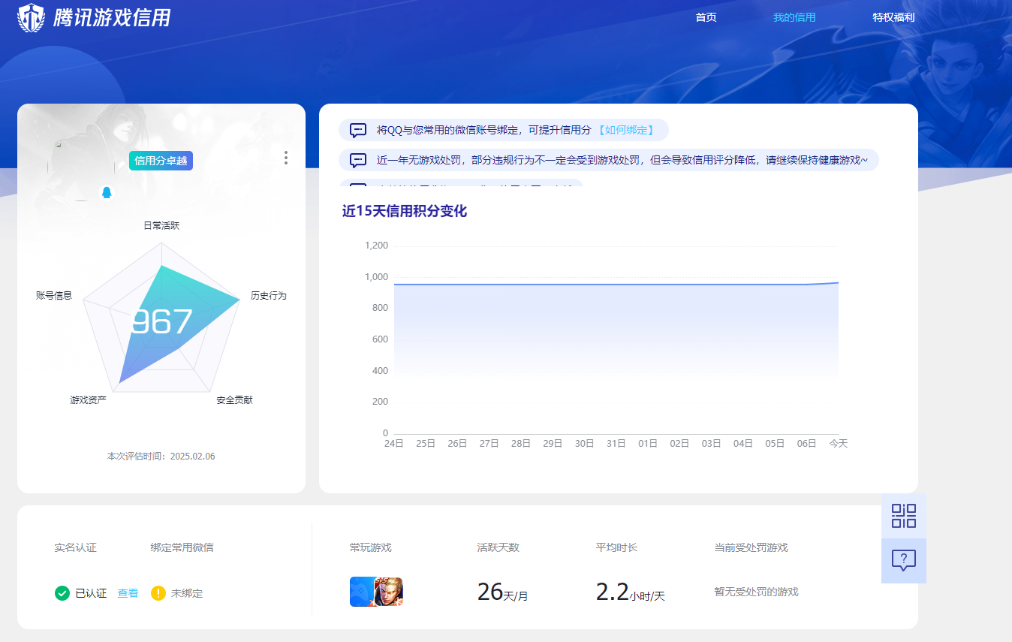Click the 28日 x-axis label
Screen dimensions: 1012x642
click(x=521, y=444)
